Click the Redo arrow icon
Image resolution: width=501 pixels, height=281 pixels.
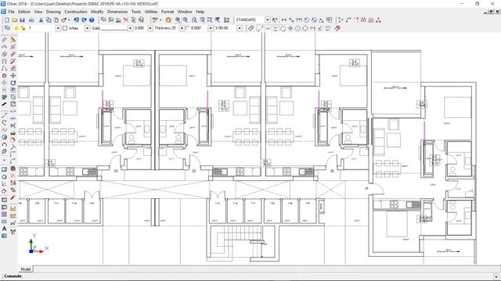point(84,20)
